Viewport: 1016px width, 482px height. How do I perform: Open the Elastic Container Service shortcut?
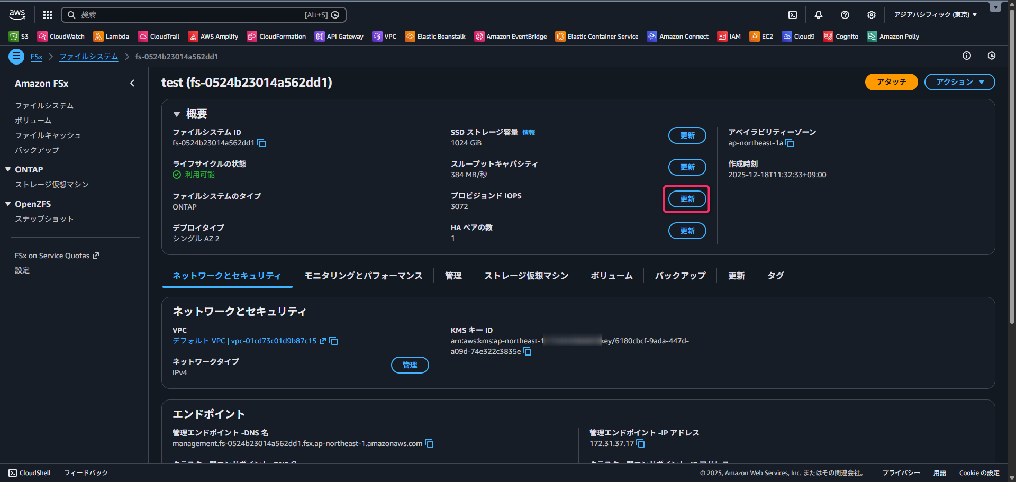click(597, 37)
